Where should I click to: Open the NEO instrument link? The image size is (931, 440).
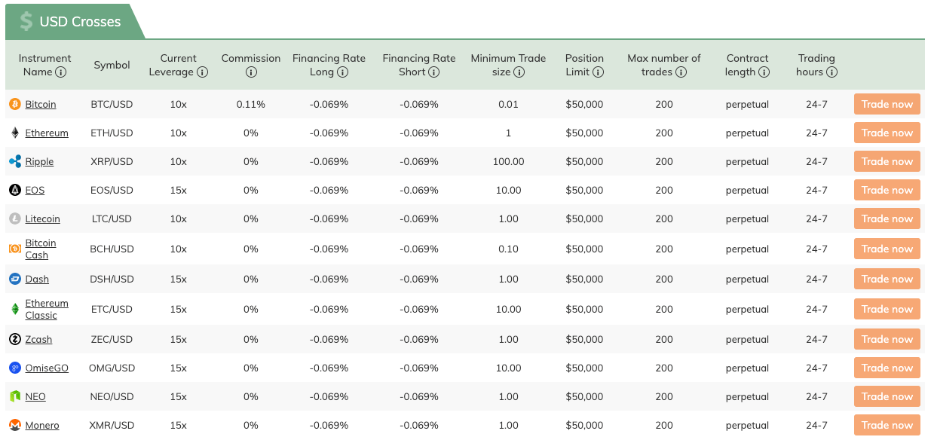pos(35,396)
